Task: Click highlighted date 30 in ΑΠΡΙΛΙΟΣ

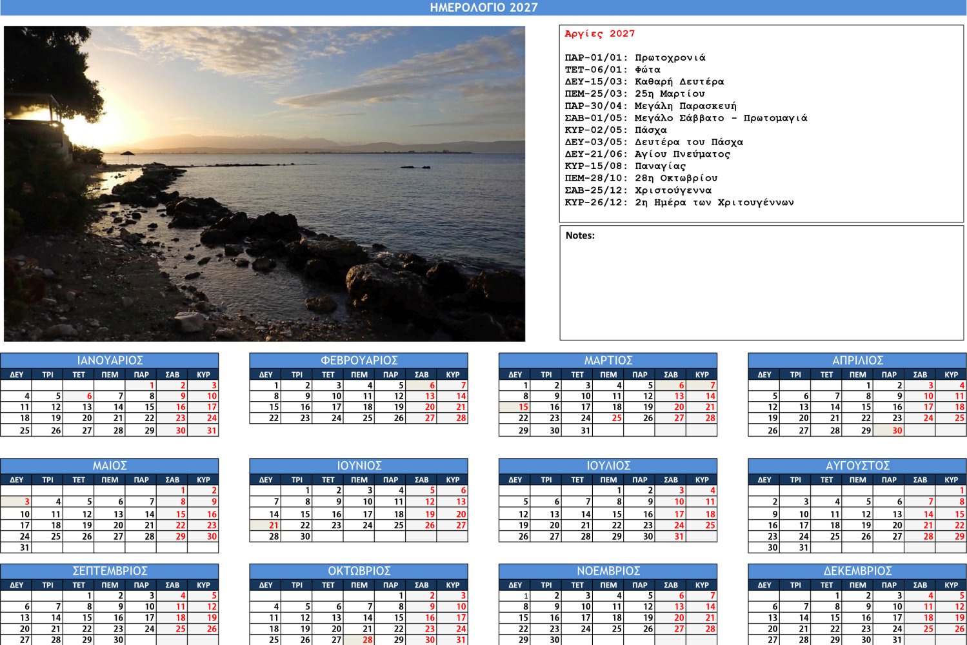Action: [x=889, y=430]
